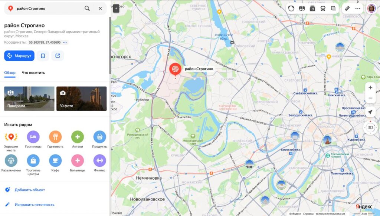Select the Аптеки pharmacy category icon
The height and width of the screenshot is (216, 380).
click(78, 137)
